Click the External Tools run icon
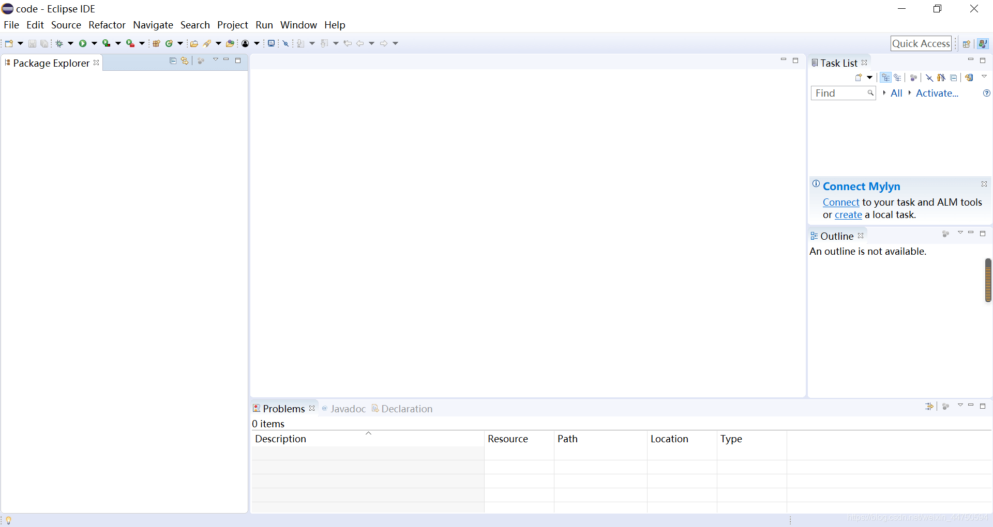 click(130, 43)
